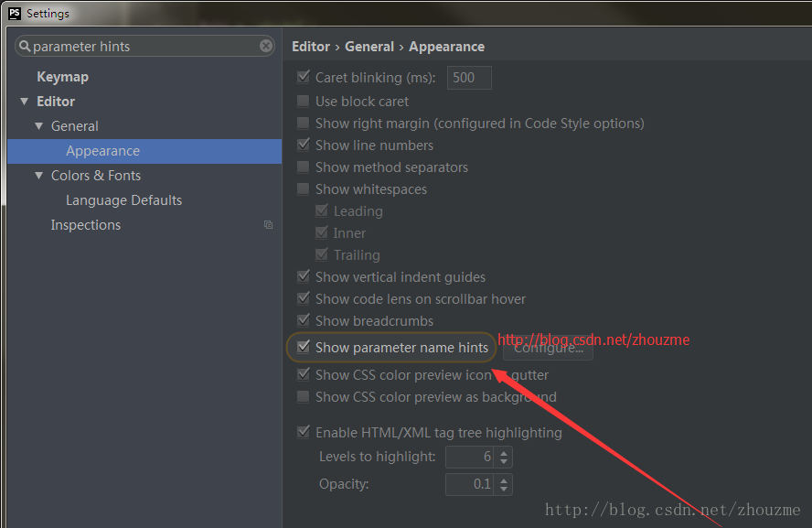Enable Use block caret
Image resolution: width=812 pixels, height=528 pixels.
[304, 101]
